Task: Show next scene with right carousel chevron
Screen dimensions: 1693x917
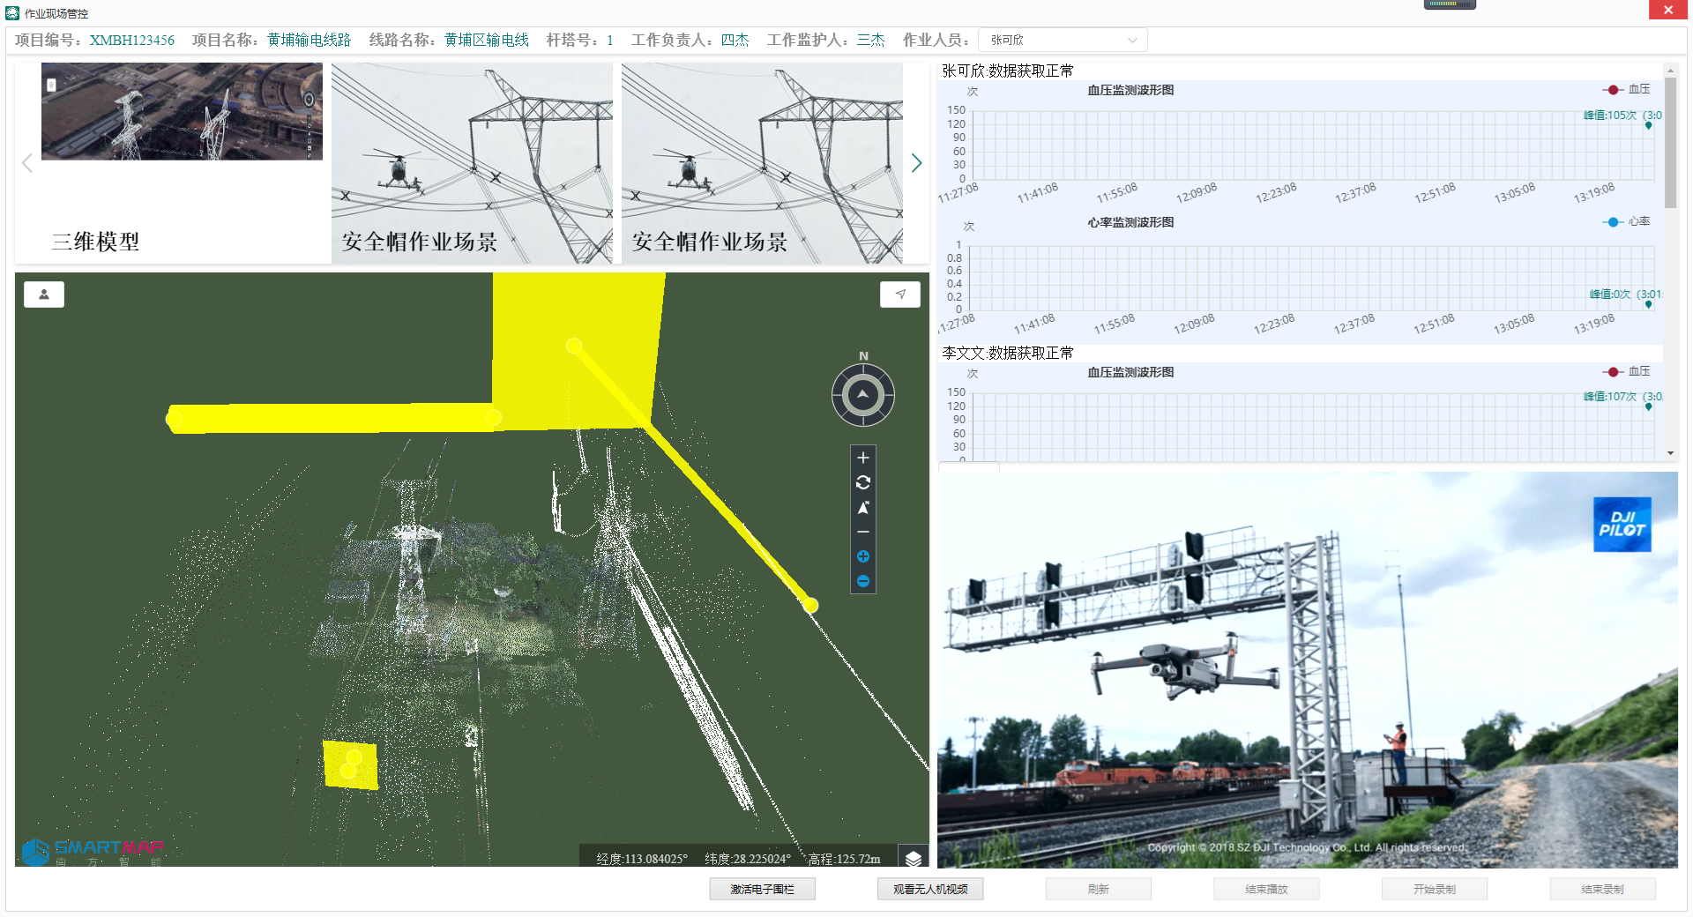Action: [x=916, y=163]
